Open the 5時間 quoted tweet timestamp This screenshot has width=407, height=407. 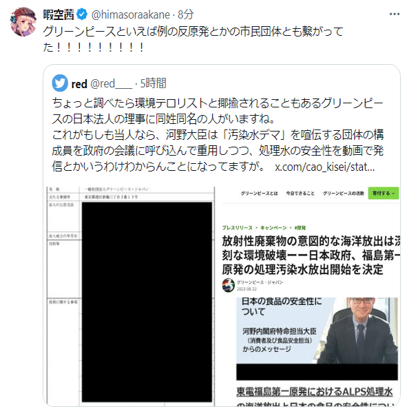(153, 83)
